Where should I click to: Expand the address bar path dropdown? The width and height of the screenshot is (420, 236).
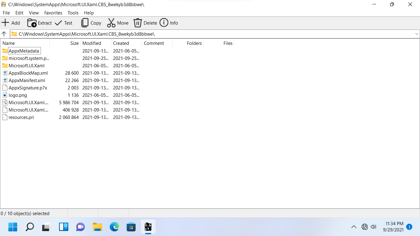pos(417,34)
